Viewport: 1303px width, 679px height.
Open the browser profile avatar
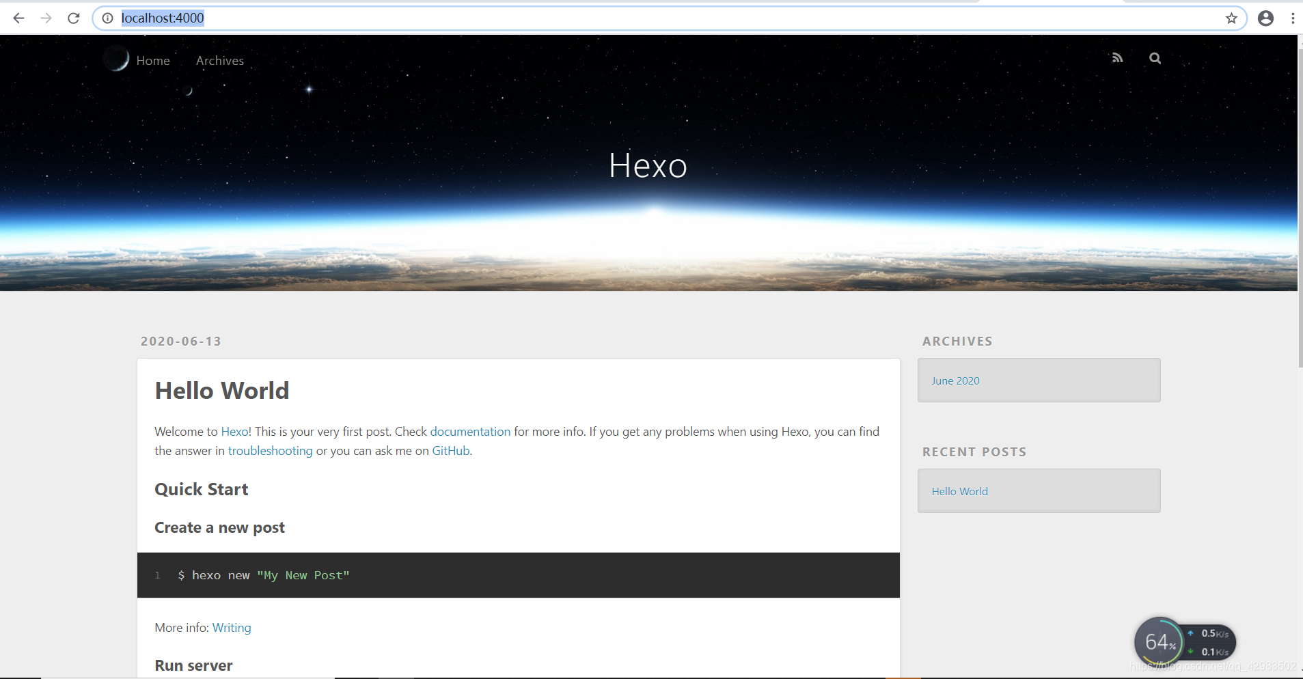(x=1265, y=18)
